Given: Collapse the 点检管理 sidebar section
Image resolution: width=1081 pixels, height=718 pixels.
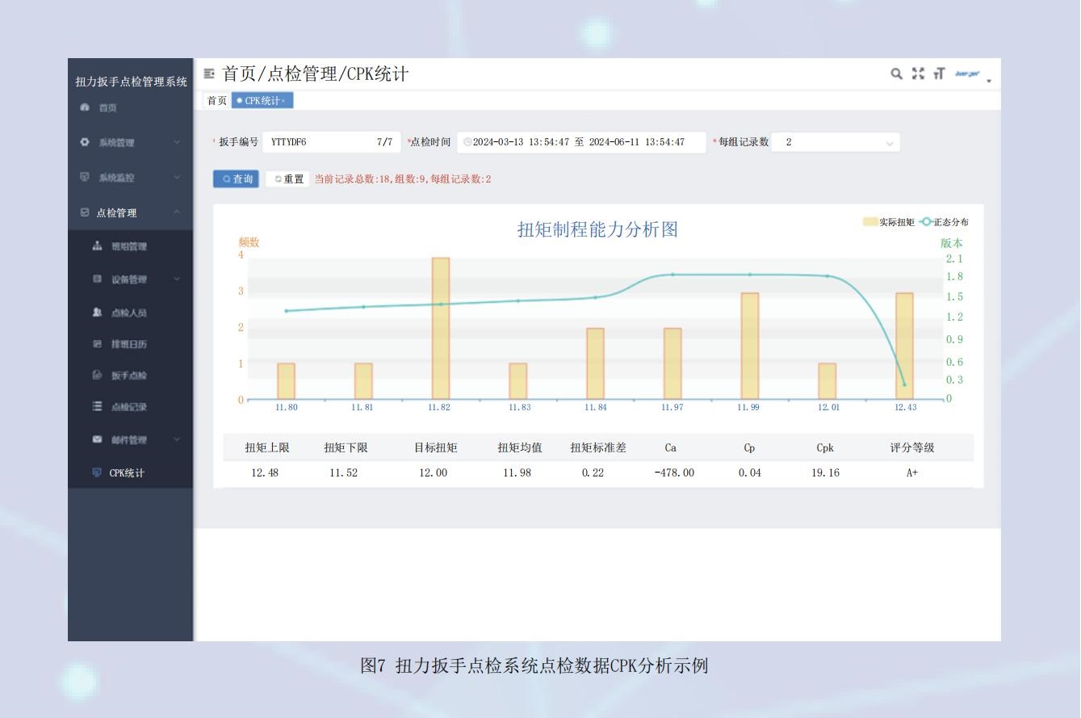Looking at the screenshot, I should pyautogui.click(x=129, y=213).
